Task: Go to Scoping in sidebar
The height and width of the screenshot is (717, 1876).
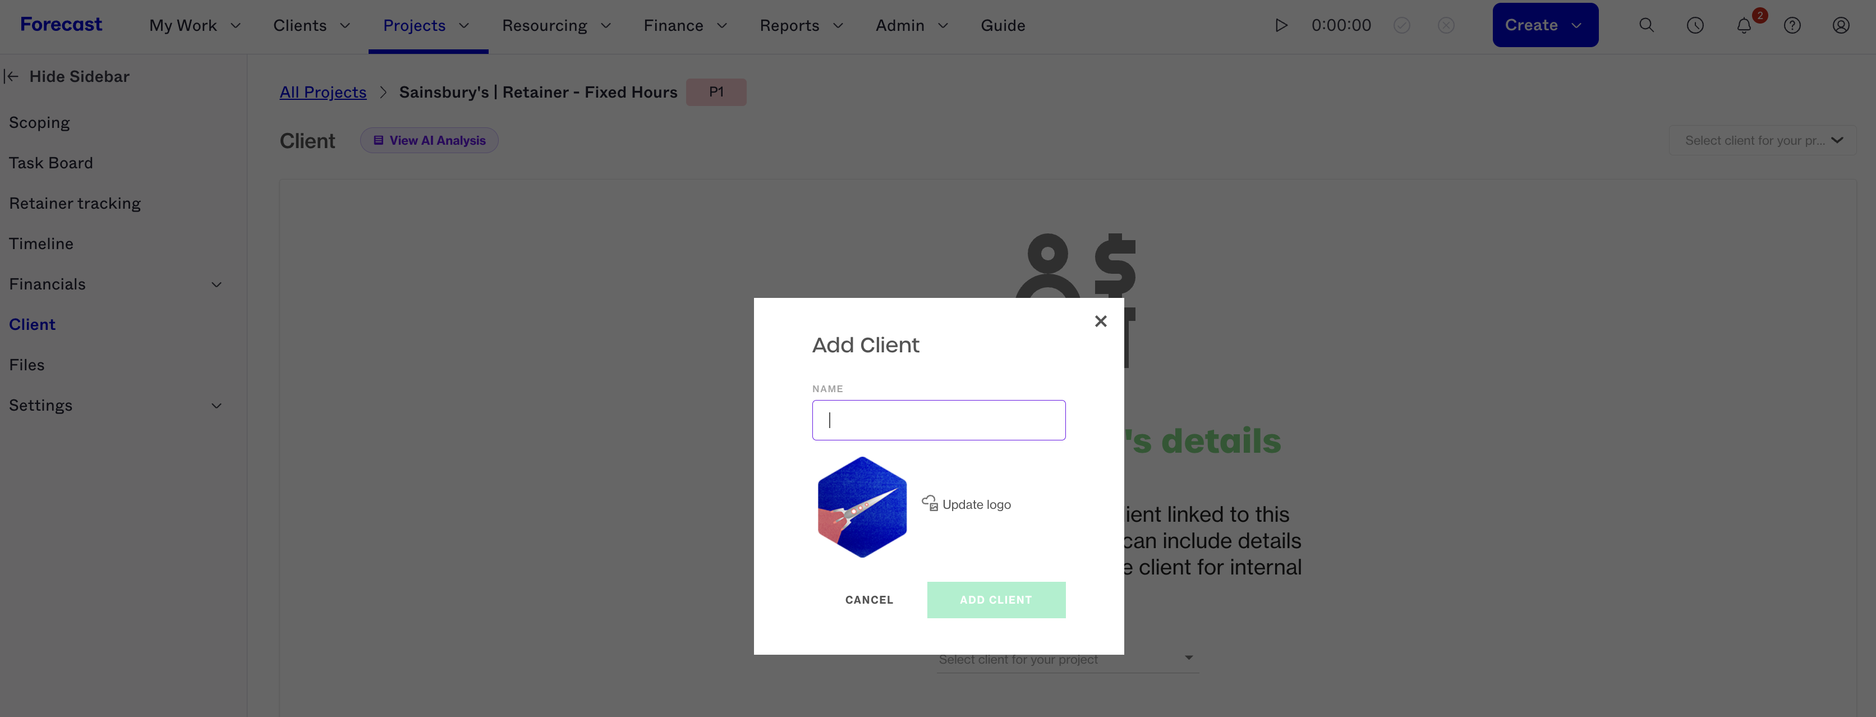Action: [x=39, y=122]
